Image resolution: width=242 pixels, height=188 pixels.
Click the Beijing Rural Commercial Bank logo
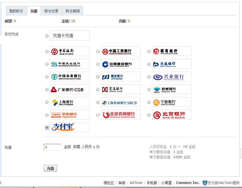click(x=121, y=115)
